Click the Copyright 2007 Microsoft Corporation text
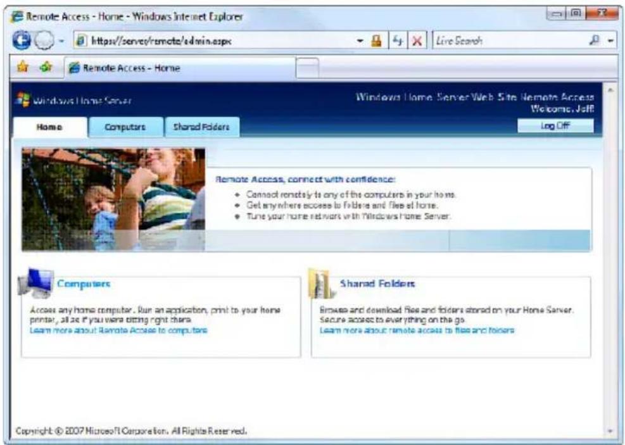Image resolution: width=625 pixels, height=445 pixels. (x=131, y=430)
